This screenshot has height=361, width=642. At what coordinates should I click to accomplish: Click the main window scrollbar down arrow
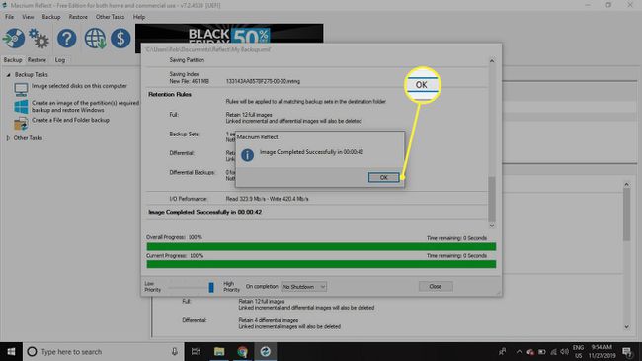(626, 327)
